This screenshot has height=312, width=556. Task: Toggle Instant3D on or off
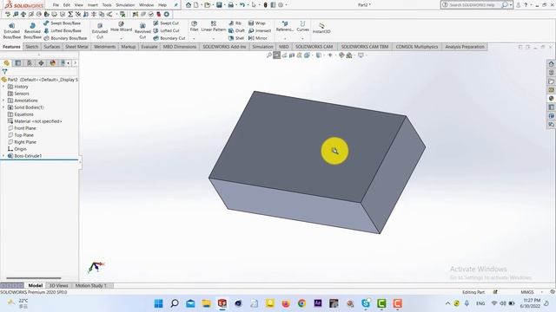coord(321,29)
